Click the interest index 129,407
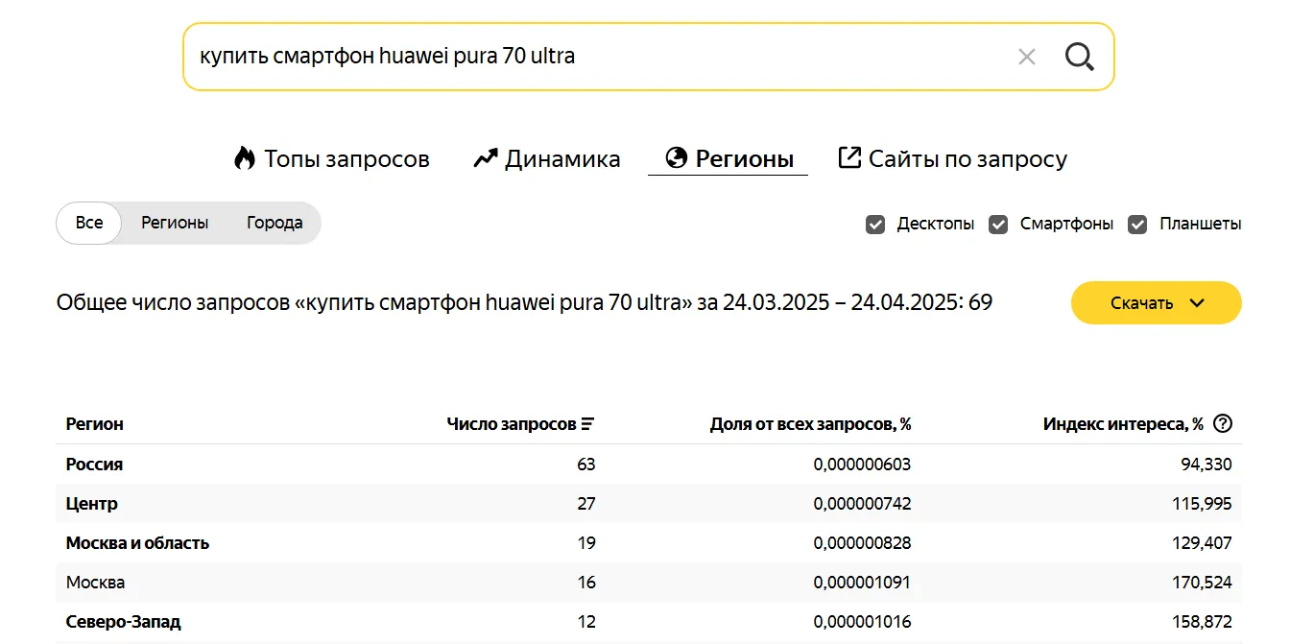Screen dimensions: 1290x644 1202,543
